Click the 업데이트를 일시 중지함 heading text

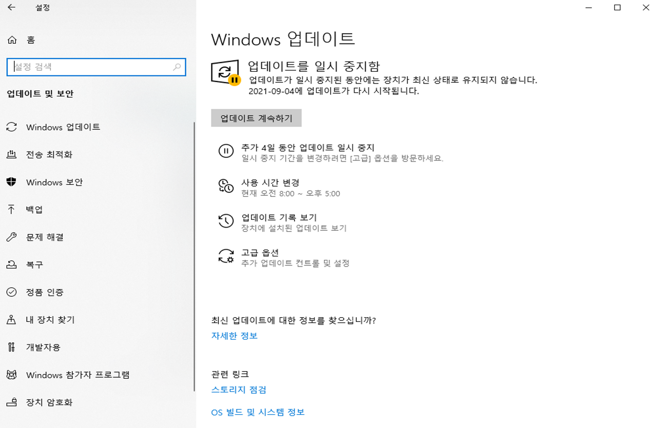[314, 66]
